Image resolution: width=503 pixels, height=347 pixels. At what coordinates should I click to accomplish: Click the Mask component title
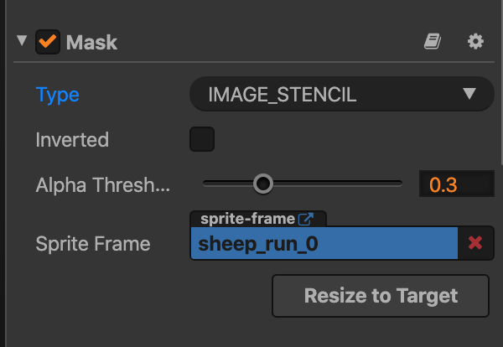point(92,42)
